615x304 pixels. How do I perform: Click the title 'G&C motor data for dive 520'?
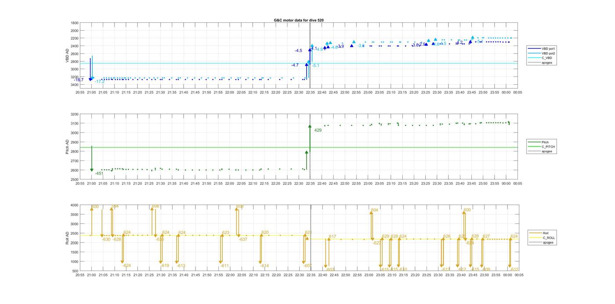coord(299,20)
